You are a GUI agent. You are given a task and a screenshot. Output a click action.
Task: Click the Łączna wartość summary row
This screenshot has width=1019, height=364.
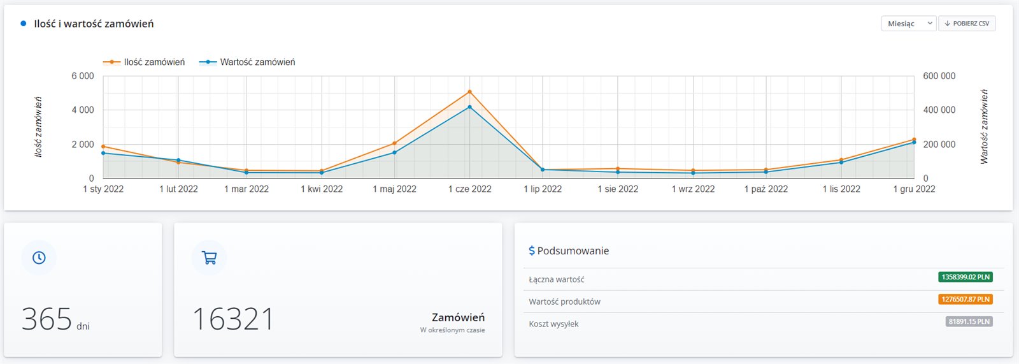[760, 279]
